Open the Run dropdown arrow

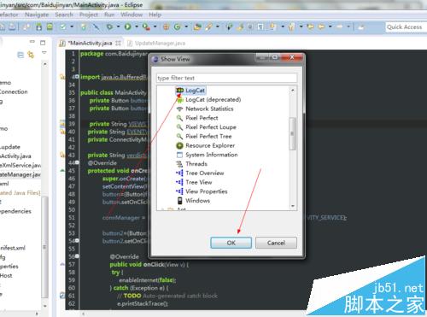click(x=137, y=27)
